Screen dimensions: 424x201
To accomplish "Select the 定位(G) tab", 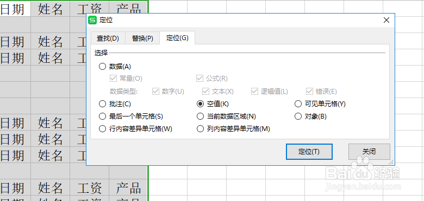I will click(177, 38).
